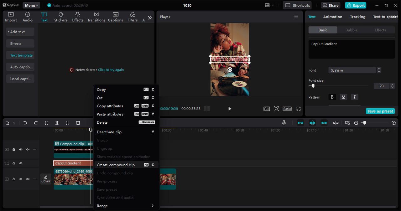Open the aspect Ratio option
Image resolution: width=401 pixels, height=211 pixels.
tap(287, 109)
